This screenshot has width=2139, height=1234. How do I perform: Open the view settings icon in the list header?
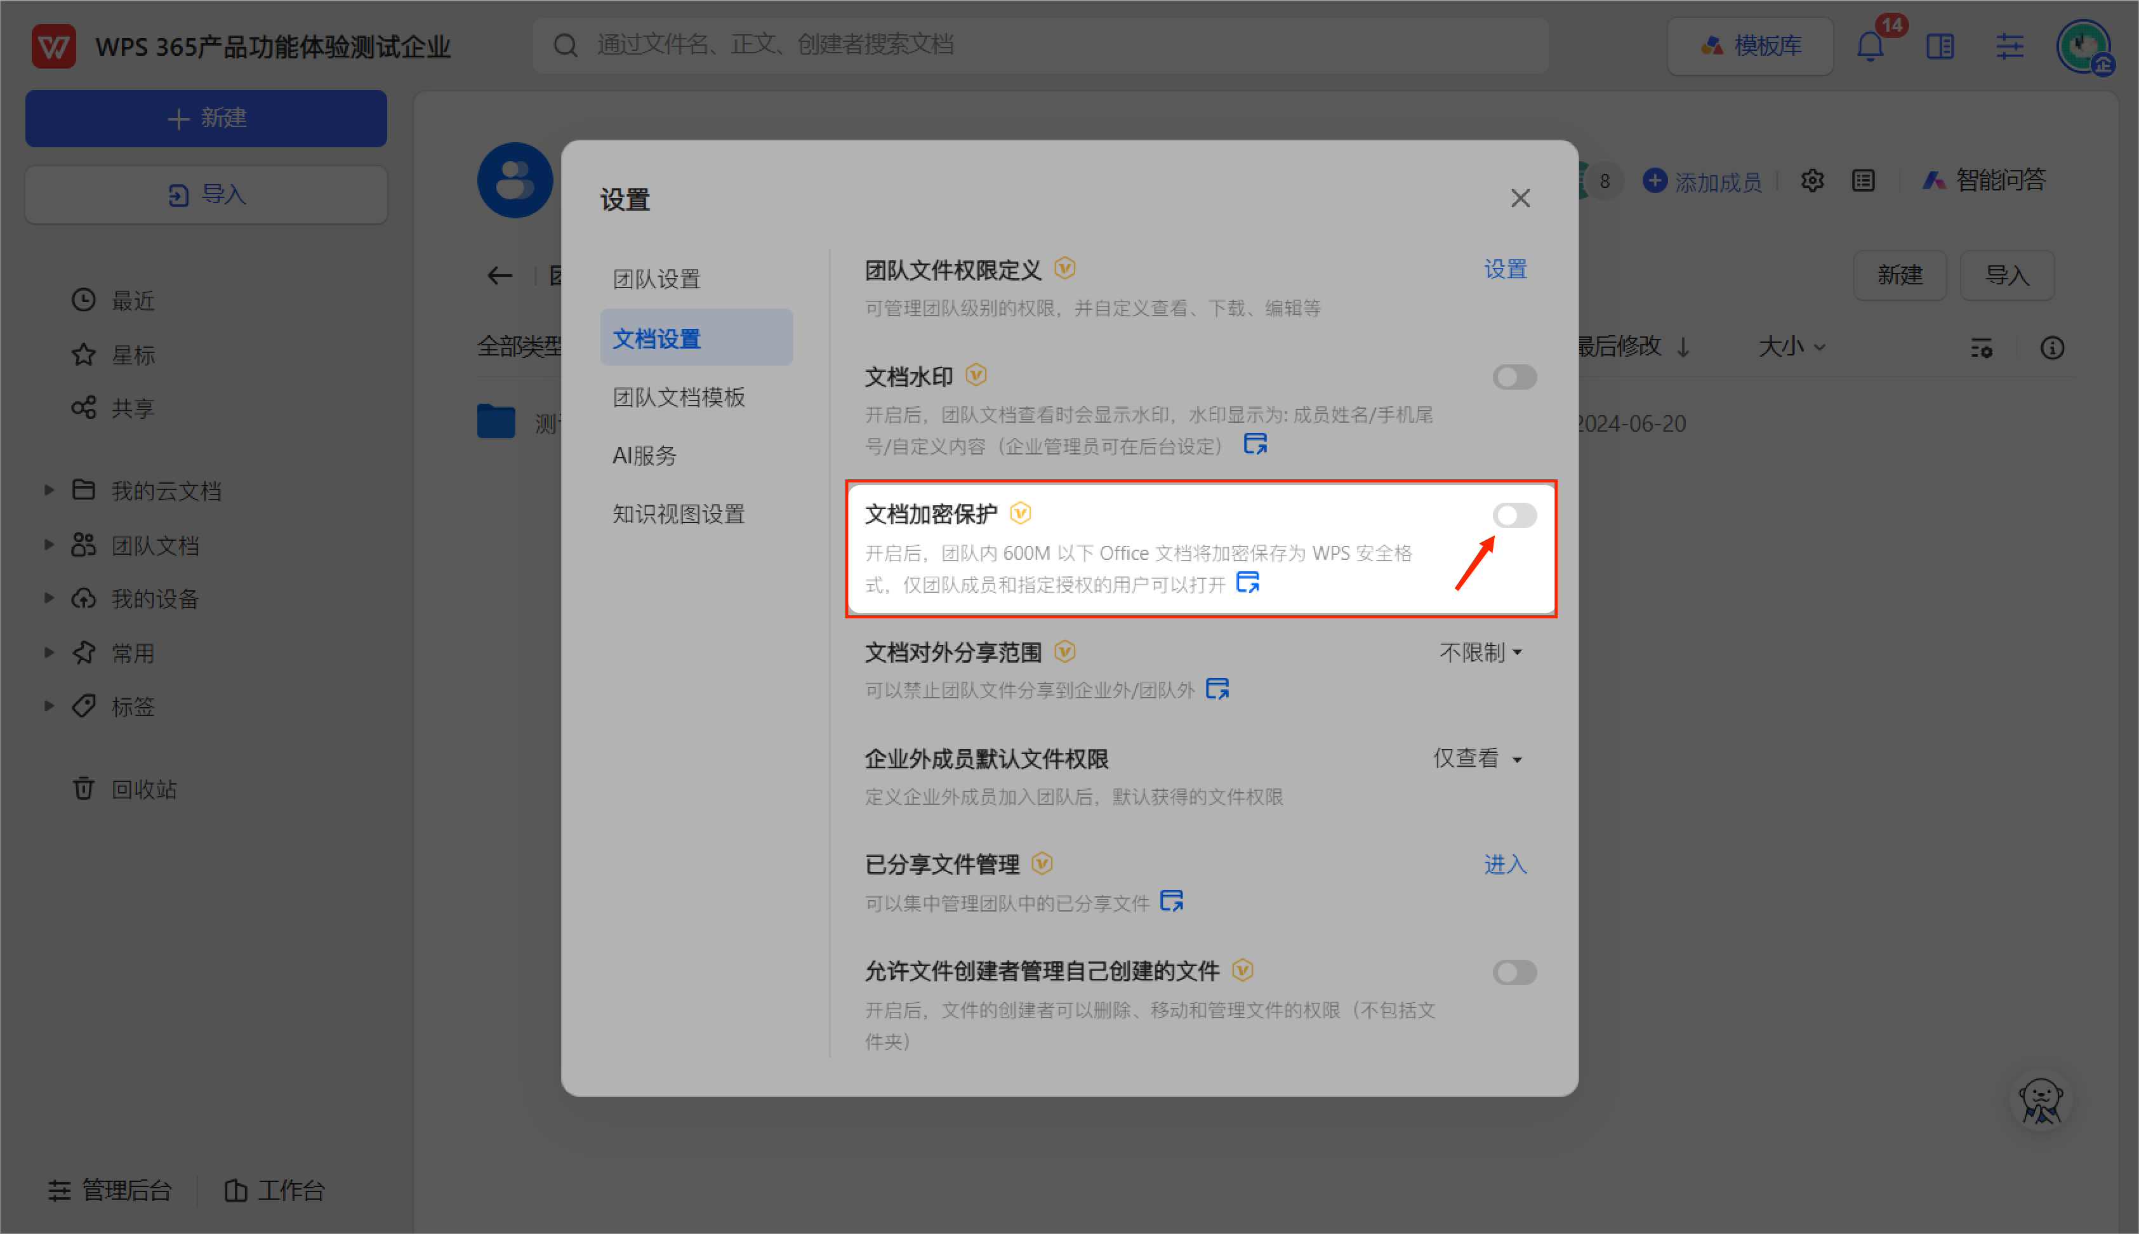pyautogui.click(x=1980, y=347)
